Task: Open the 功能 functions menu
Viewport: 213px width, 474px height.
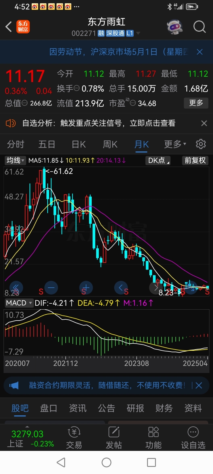Action: 153,438
